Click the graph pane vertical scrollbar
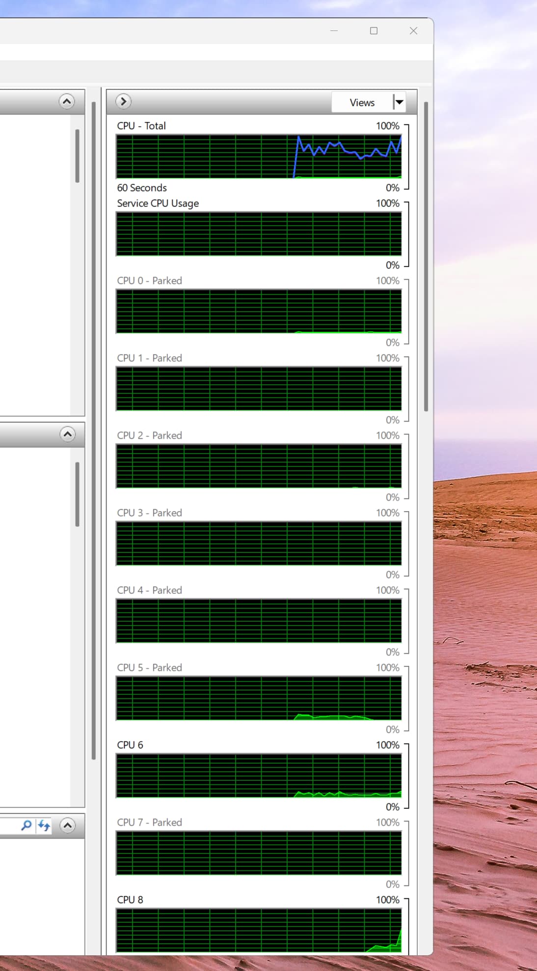The image size is (537, 971). (x=426, y=256)
